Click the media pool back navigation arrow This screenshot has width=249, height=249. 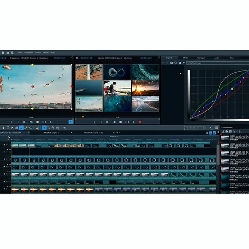coord(163,63)
